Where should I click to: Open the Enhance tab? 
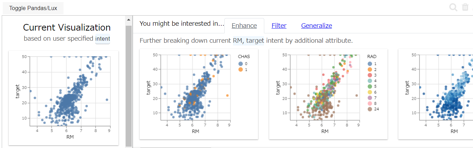[244, 26]
